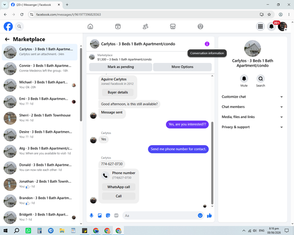Screen dimensions: 294x235
Task: Click Mark as pending button
Action: click(121, 67)
